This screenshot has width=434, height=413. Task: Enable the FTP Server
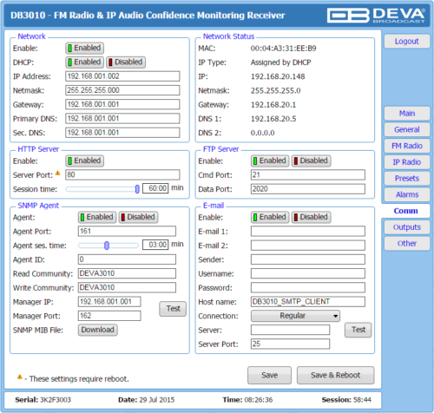coord(270,161)
